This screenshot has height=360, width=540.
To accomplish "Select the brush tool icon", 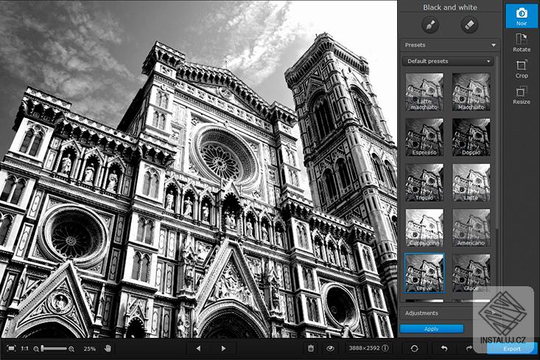I will pyautogui.click(x=430, y=25).
